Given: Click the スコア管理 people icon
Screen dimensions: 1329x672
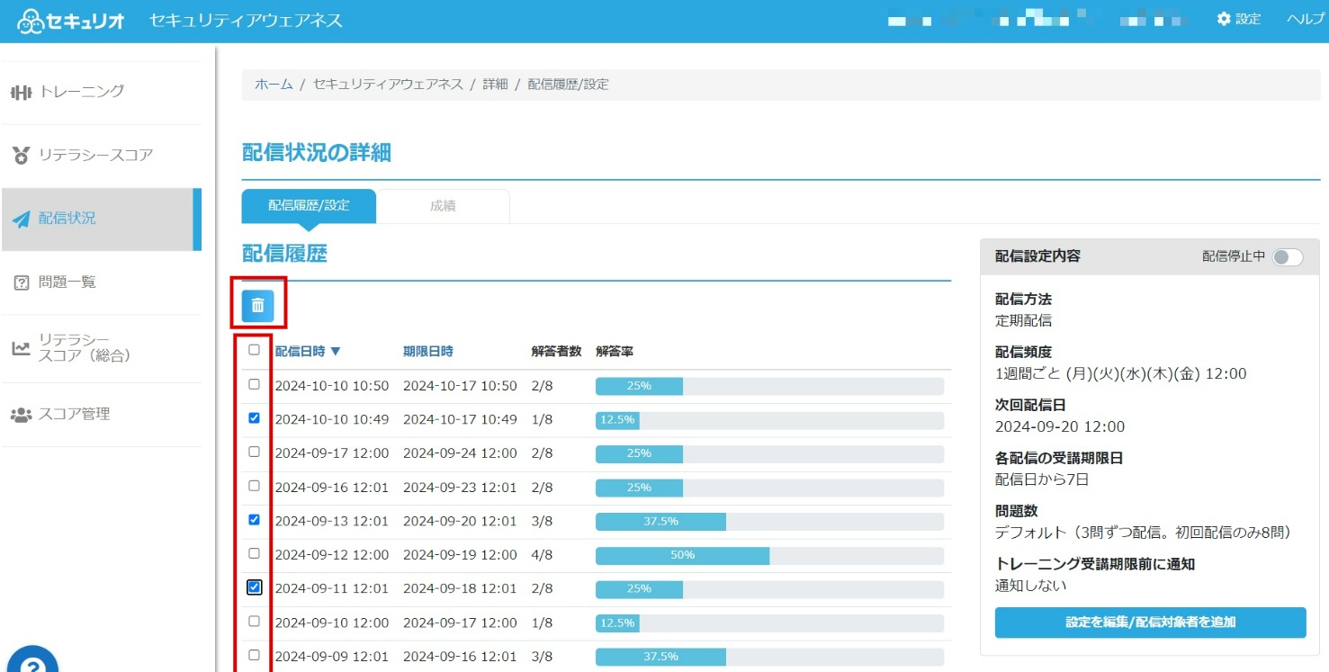Looking at the screenshot, I should pyautogui.click(x=21, y=415).
